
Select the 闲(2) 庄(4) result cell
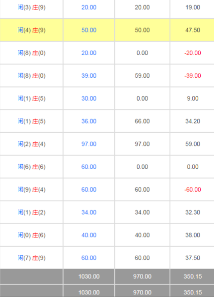pos(32,144)
